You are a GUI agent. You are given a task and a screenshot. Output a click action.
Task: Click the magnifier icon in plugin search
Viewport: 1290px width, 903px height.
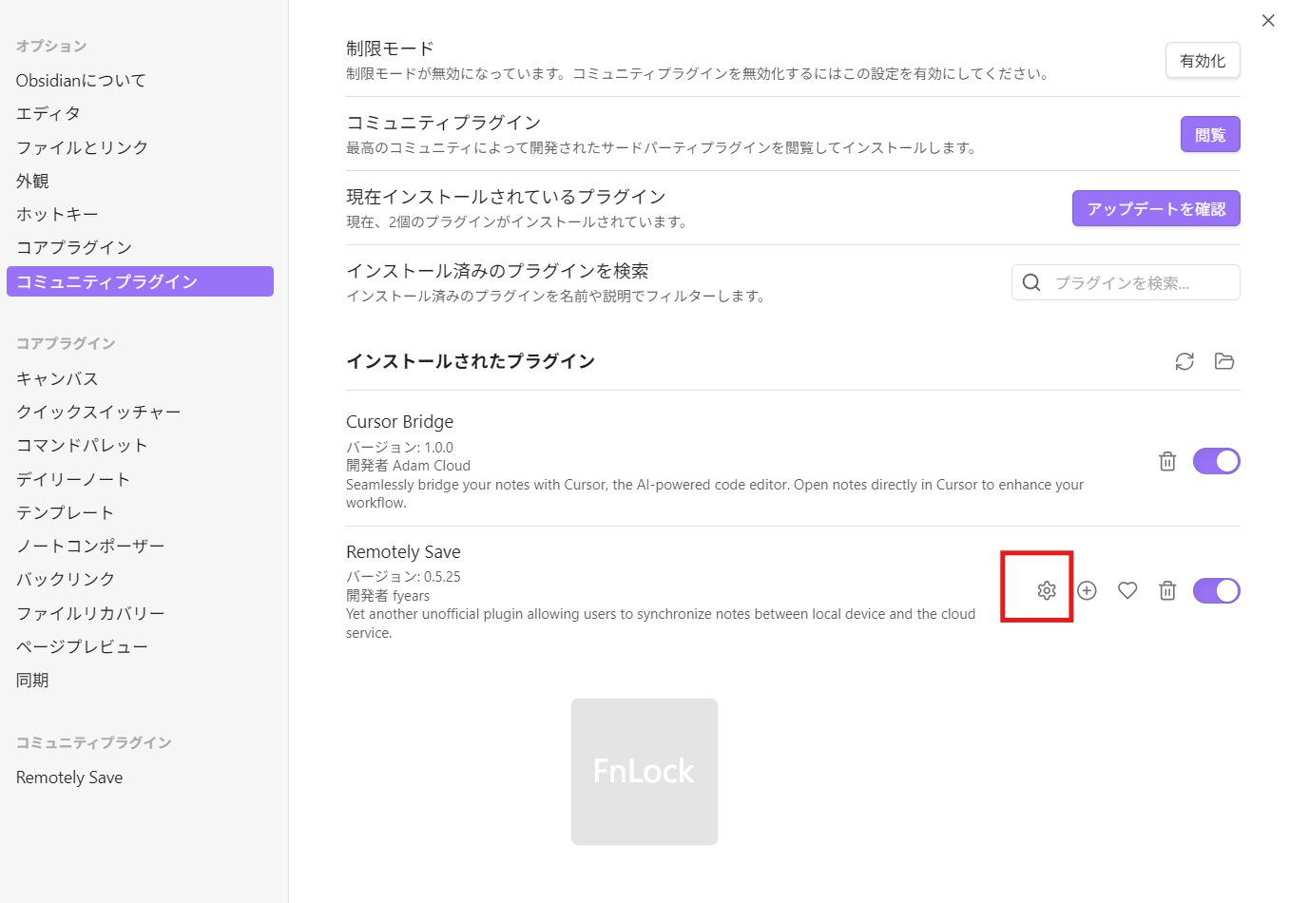(1031, 282)
